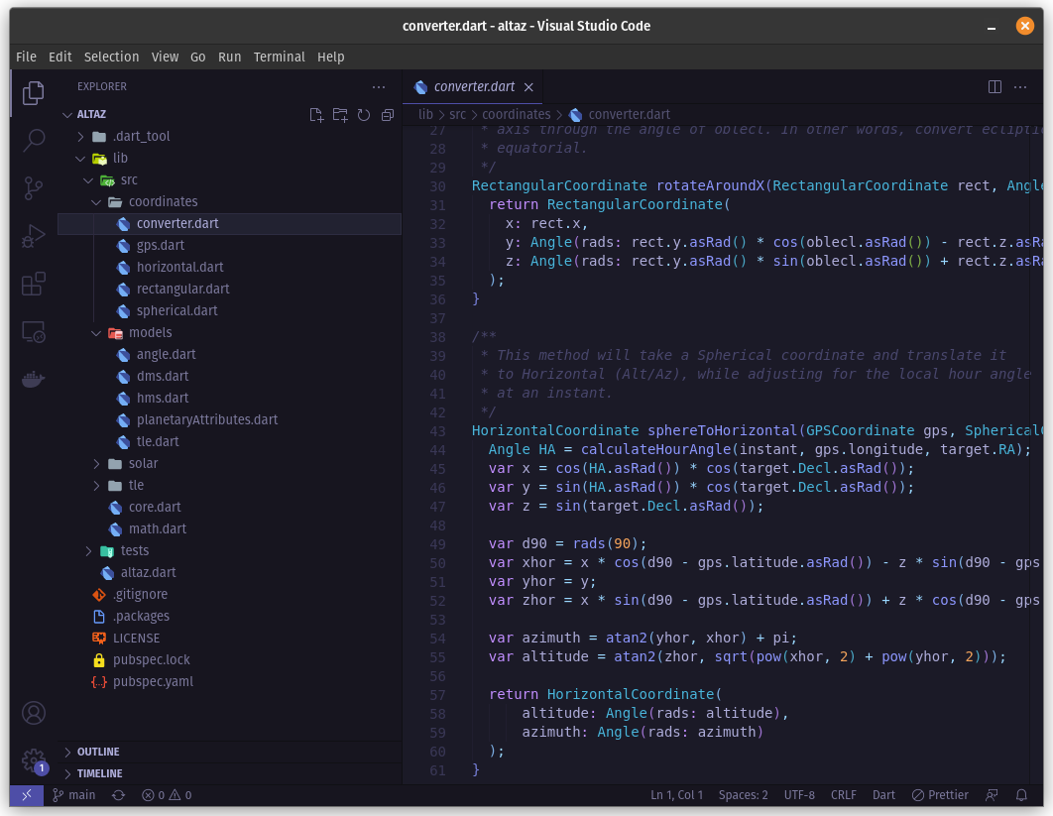The image size is (1053, 816).
Task: Open horizontal.dart in the file tree
Action: (x=179, y=267)
